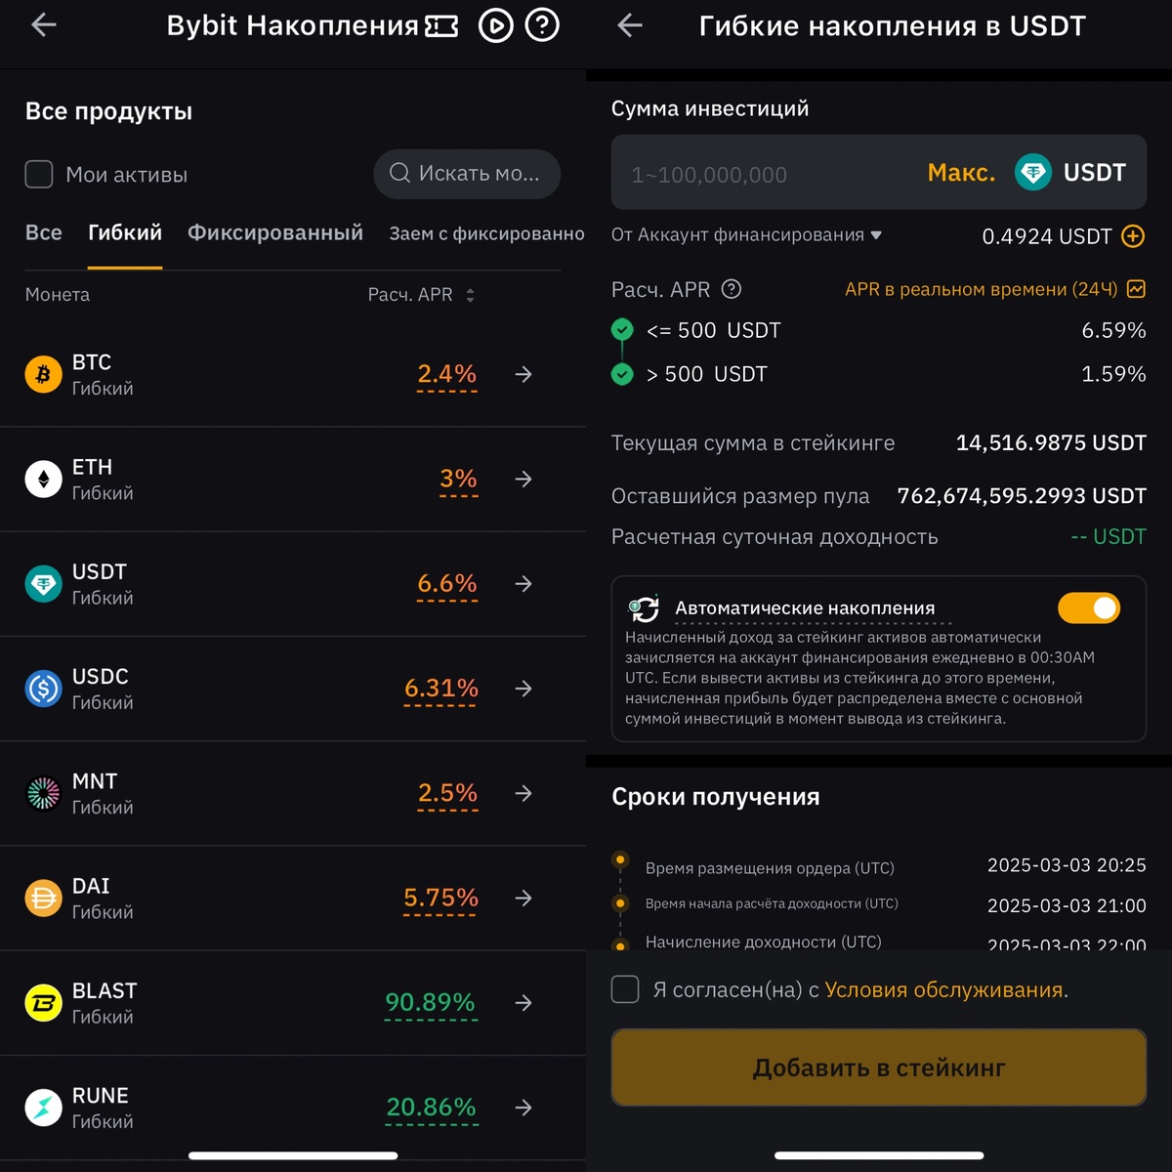Open Условия обслуживания link

pos(944,990)
